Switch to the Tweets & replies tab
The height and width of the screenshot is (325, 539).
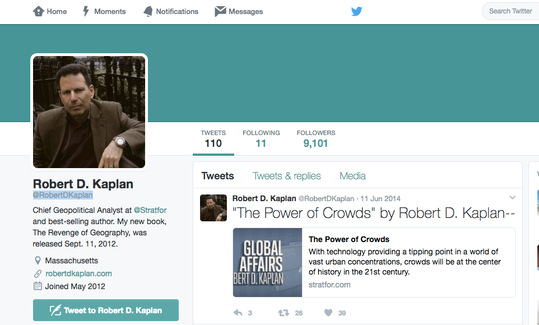click(287, 176)
